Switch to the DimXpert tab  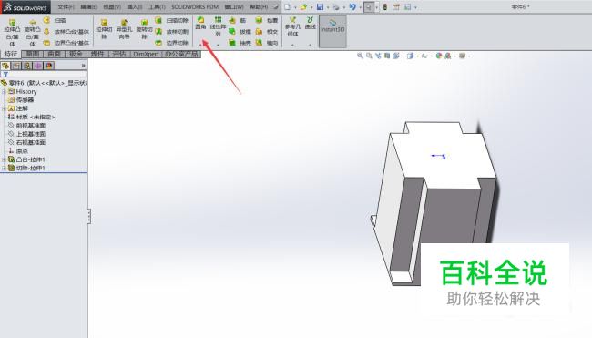point(146,54)
